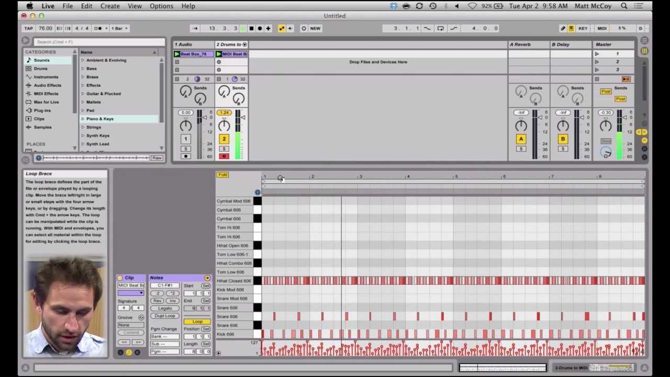Click the Stop All Clips button in Master

[597, 79]
